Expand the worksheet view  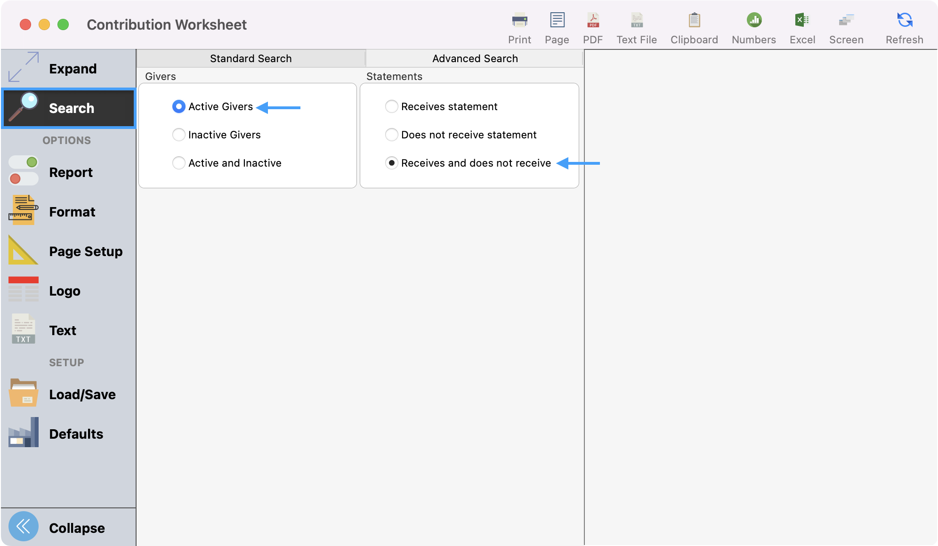(x=73, y=68)
